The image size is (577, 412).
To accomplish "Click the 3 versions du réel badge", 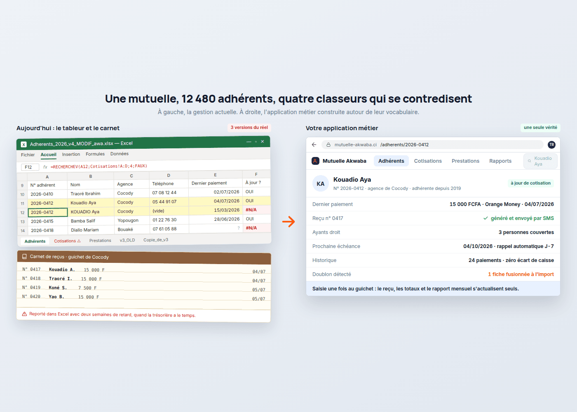I will pos(249,128).
